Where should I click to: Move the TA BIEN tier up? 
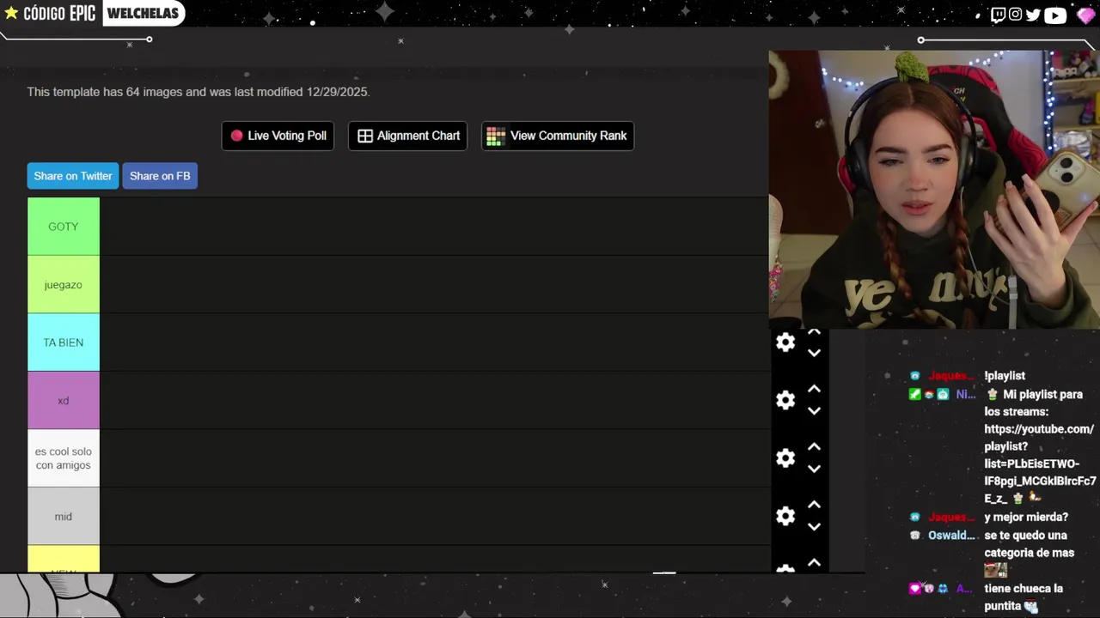pyautogui.click(x=814, y=332)
